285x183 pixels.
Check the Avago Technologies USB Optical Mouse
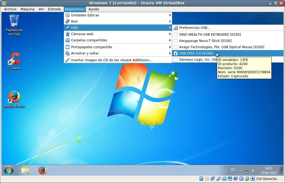click(228, 47)
